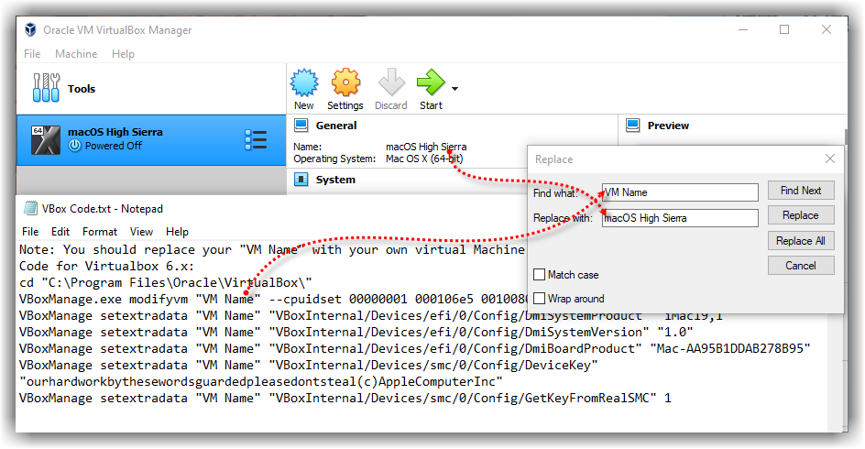The height and width of the screenshot is (449, 865).
Task: Click the VirtualBox Manager title bar logo
Action: 30,30
